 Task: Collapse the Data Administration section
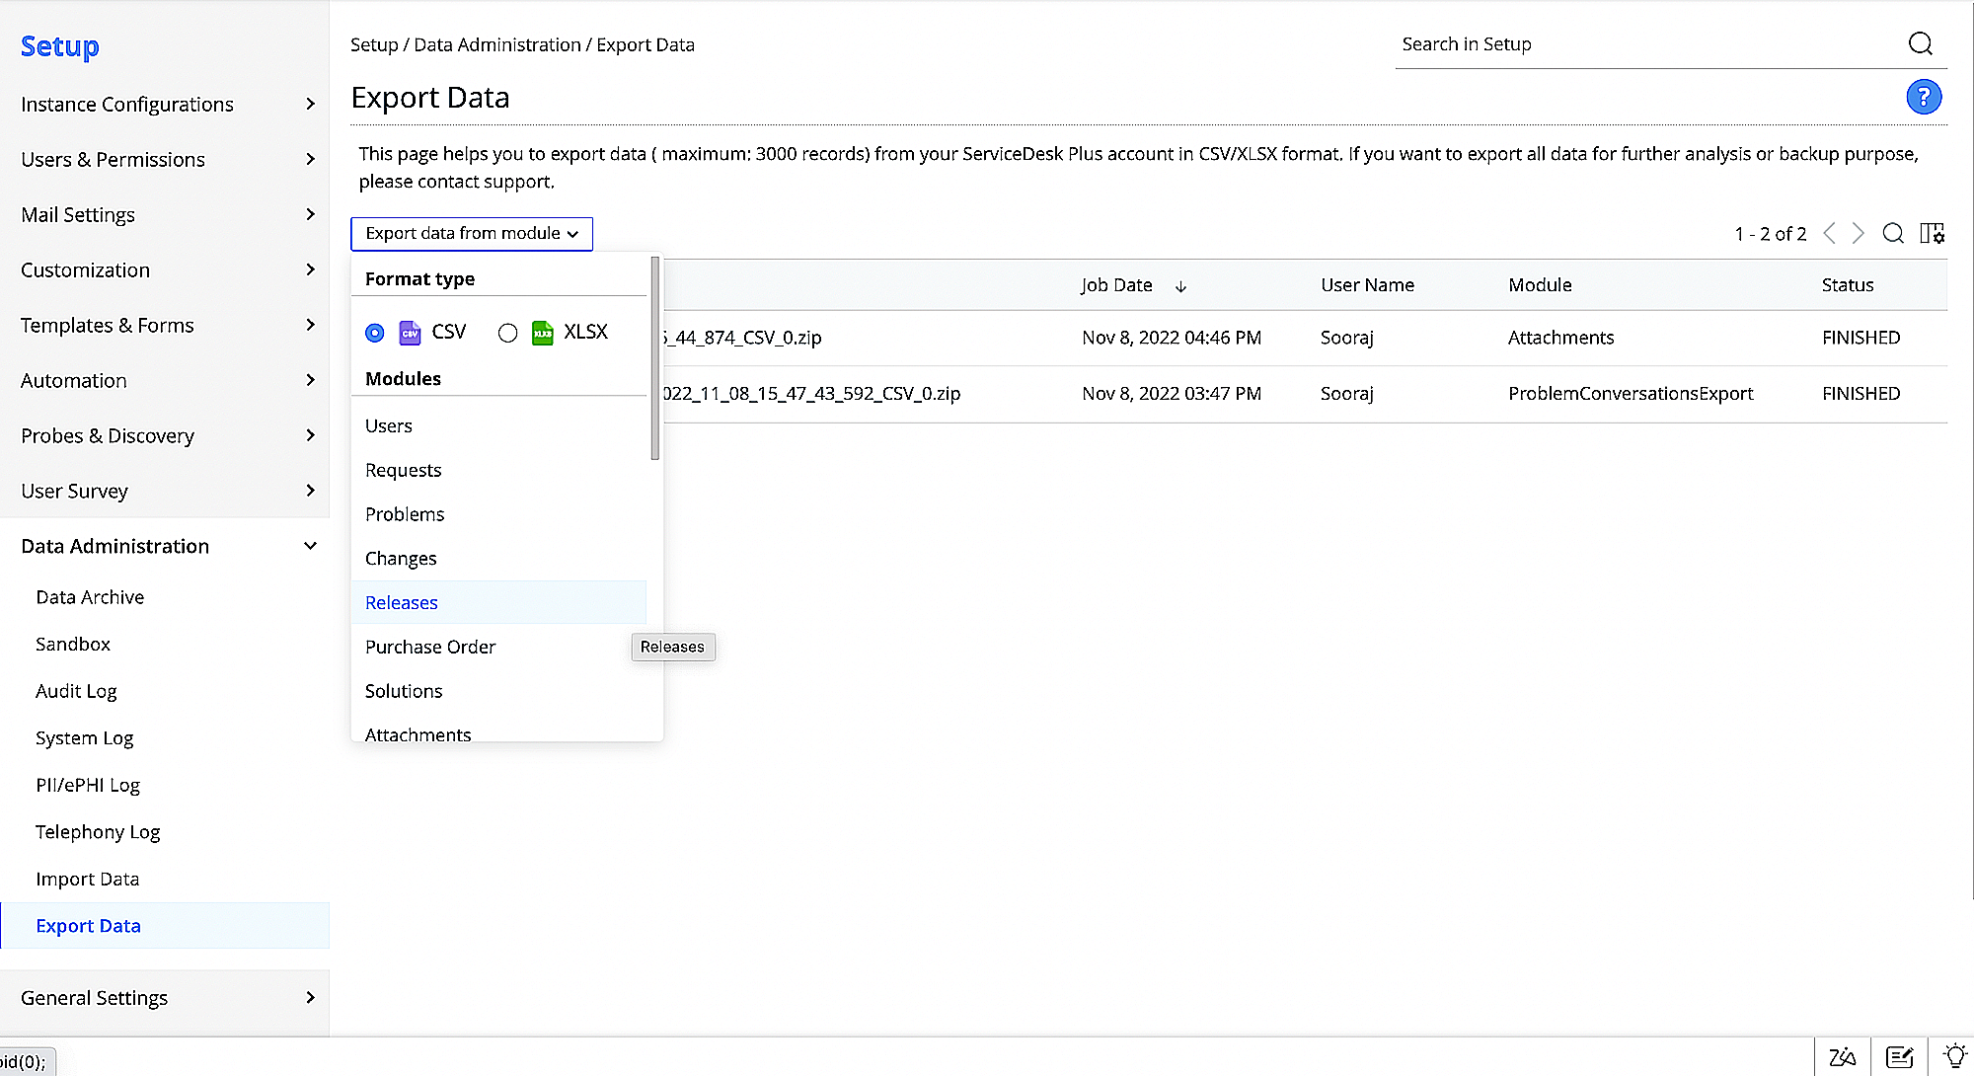coord(310,546)
